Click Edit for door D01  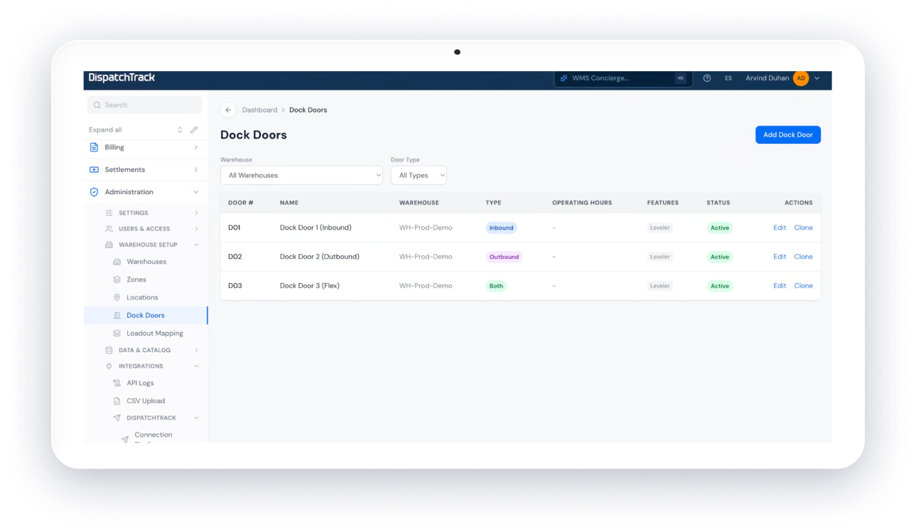point(780,228)
